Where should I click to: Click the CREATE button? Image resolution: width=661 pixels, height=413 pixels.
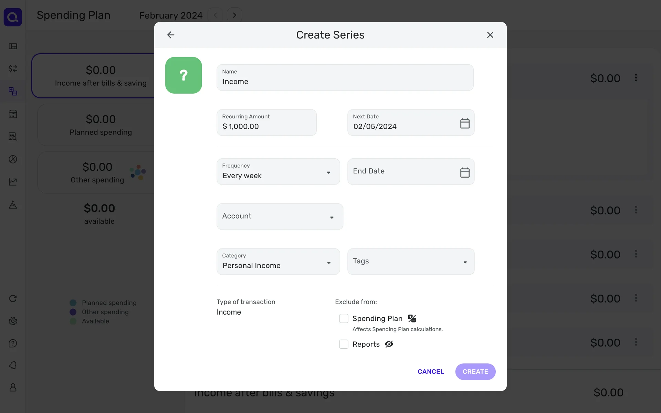tap(475, 372)
